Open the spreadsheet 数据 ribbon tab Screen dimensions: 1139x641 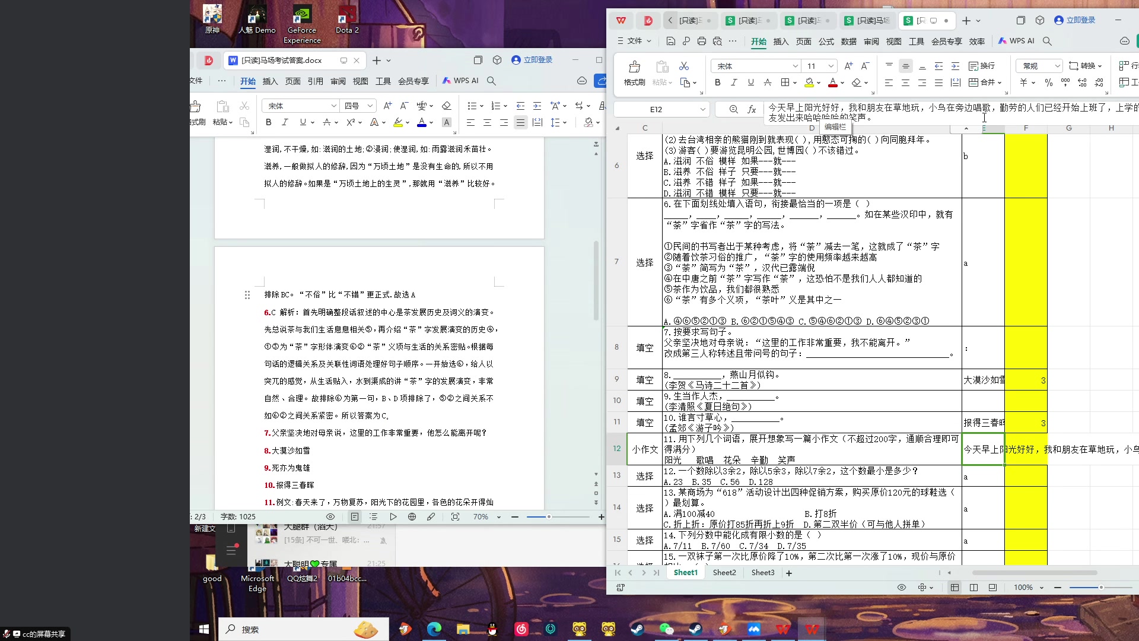(848, 41)
